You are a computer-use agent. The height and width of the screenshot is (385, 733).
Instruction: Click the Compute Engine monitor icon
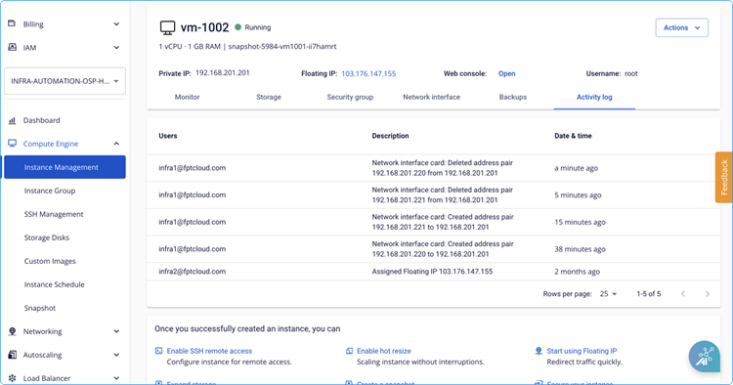pyautogui.click(x=12, y=144)
